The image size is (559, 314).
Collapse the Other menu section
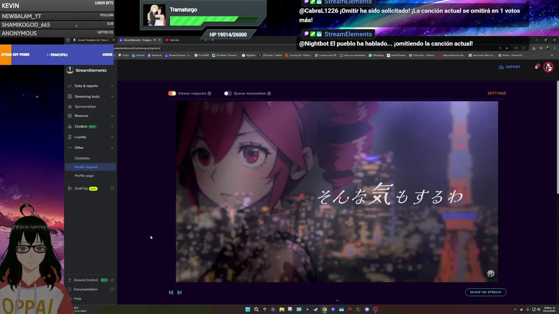tap(112, 147)
